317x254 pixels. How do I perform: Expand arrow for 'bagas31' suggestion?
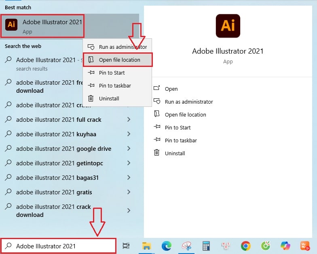(x=129, y=177)
